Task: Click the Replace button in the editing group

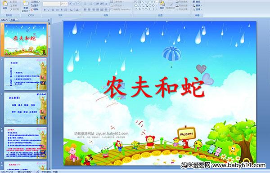Action: coord(197,5)
